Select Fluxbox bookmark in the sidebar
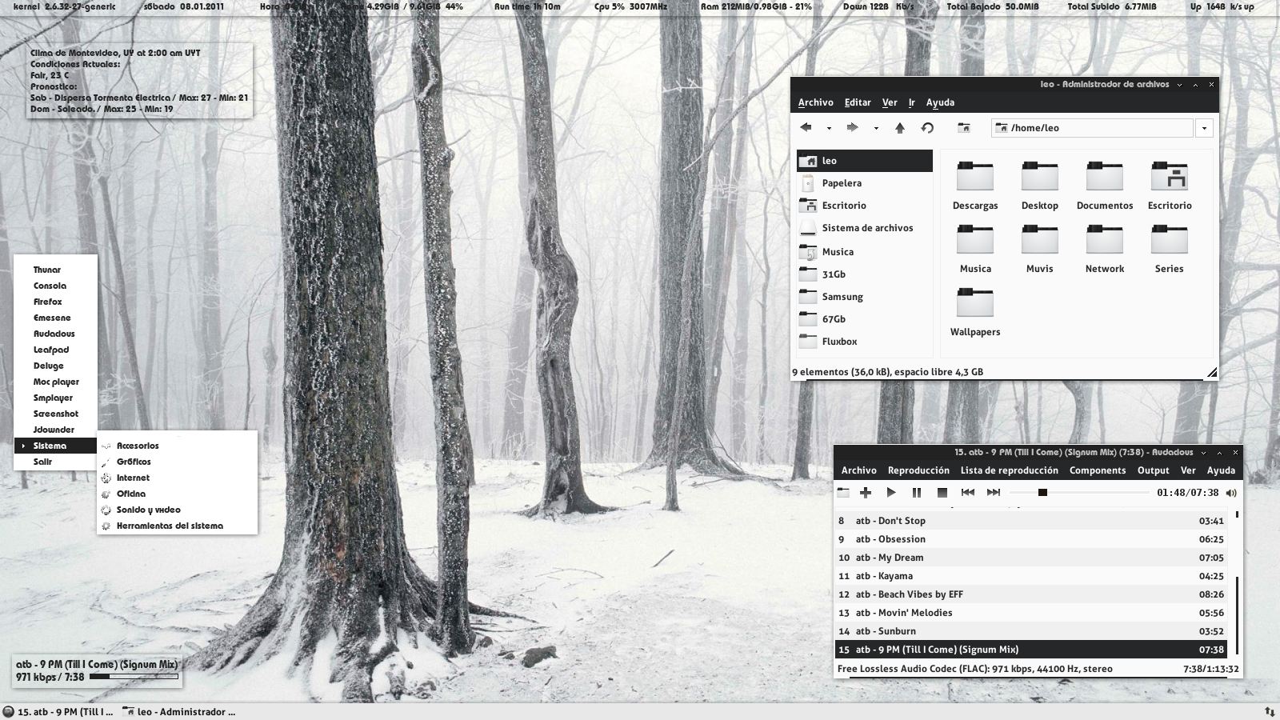Viewport: 1280px width, 720px height. [865, 342]
